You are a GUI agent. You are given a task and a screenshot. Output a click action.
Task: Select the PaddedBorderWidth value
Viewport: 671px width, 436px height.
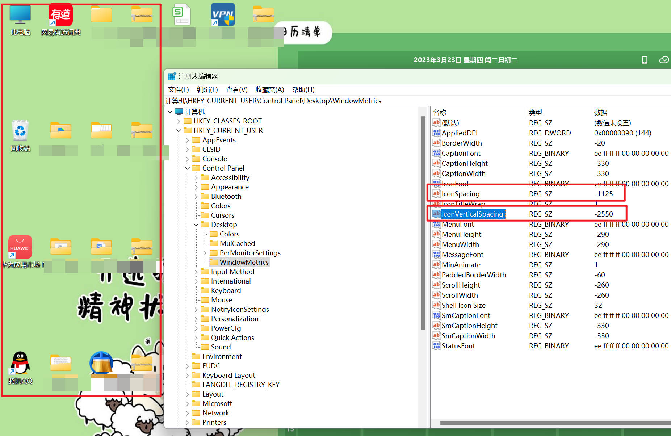point(474,275)
